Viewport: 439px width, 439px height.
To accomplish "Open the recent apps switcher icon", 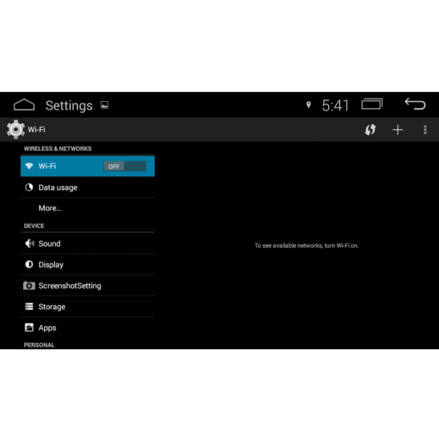I will [372, 104].
